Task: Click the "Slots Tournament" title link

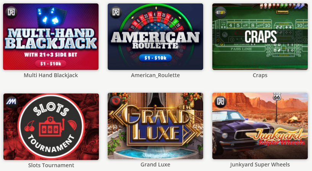Action: pyautogui.click(x=51, y=165)
